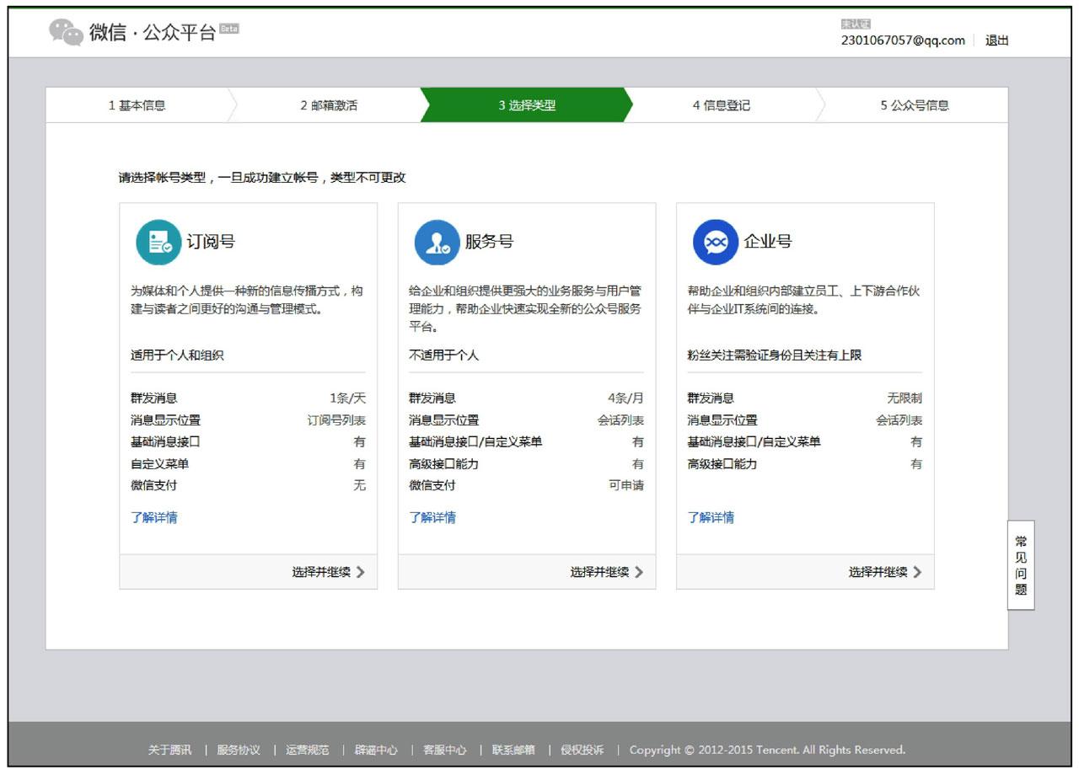Screen dimensions: 1079x775
Task: Click 不适用于个人 text
Action: (443, 355)
